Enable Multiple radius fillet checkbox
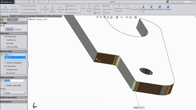This screenshot has width=196, height=110. 5,86
